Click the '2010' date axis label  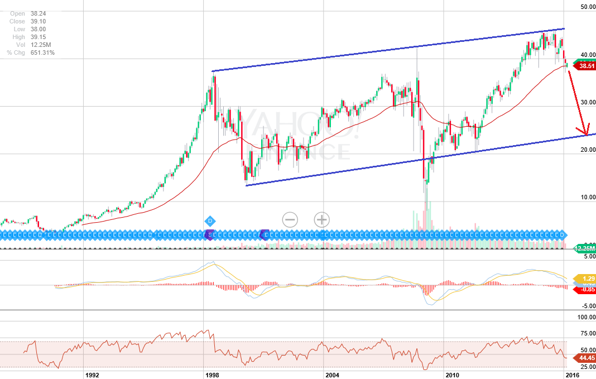pos(453,375)
